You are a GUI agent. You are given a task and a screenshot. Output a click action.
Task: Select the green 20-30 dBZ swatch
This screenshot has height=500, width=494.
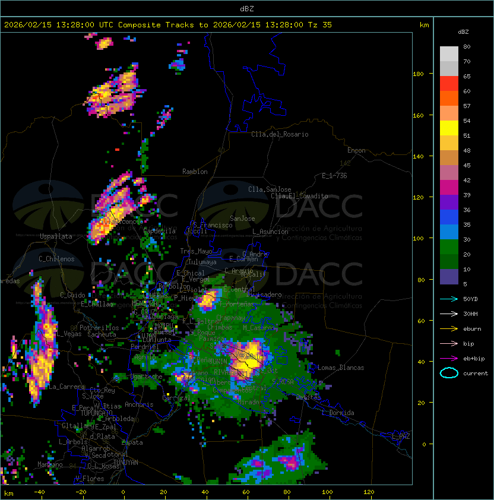449,247
